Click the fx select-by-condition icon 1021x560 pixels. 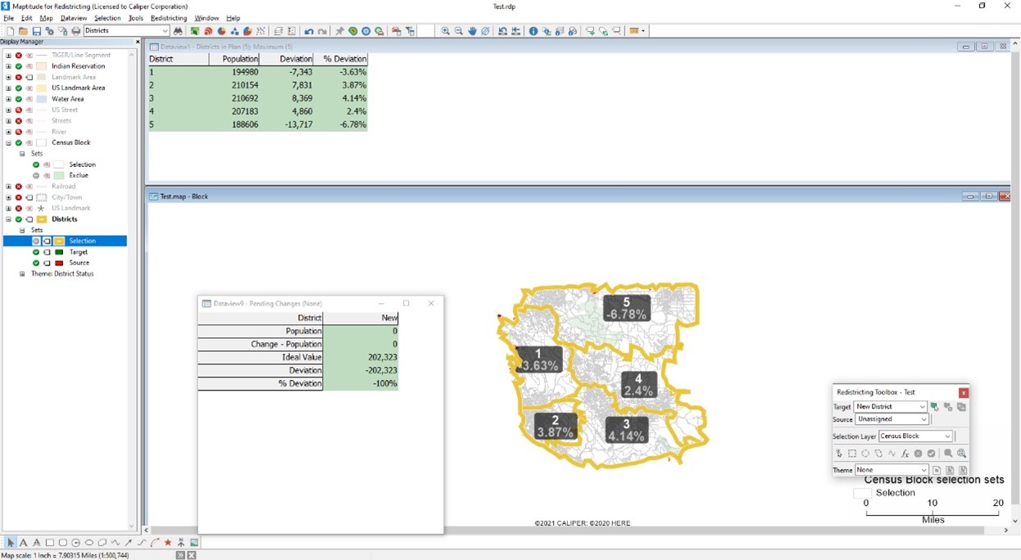[x=905, y=454]
